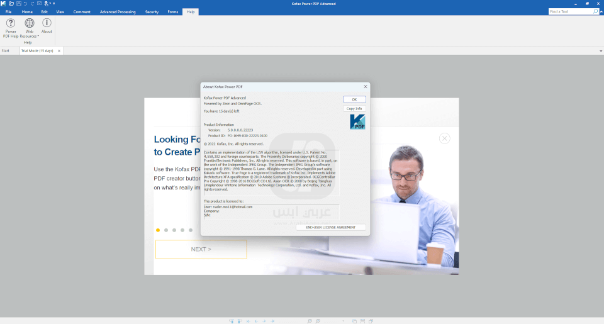
Task: Click the second T-shaped icon in status bar
Action: (x=240, y=321)
